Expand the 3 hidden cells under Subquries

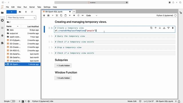(x=63, y=66)
